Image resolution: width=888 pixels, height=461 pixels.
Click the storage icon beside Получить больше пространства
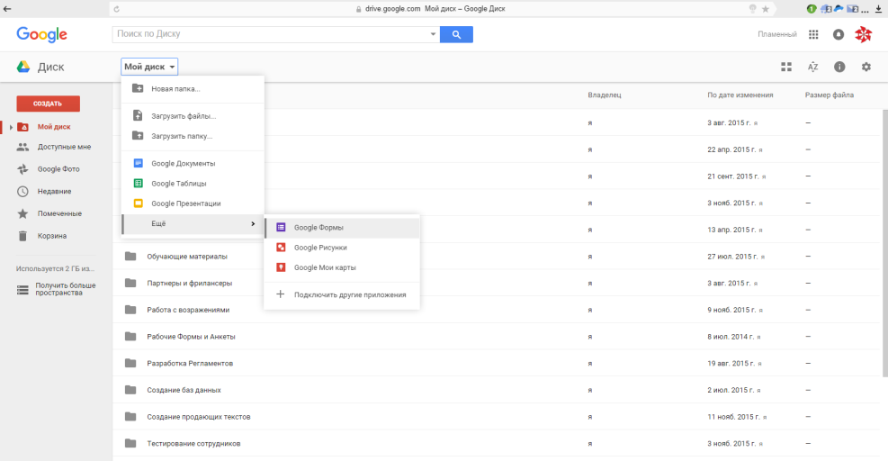(x=22, y=290)
